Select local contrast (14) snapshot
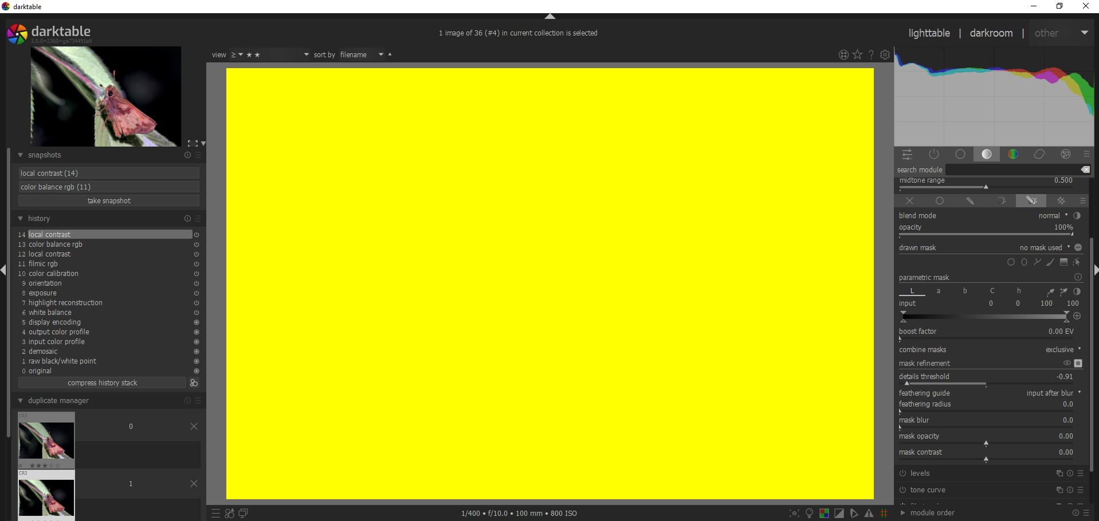Viewport: 1099px width, 521px height. click(x=109, y=173)
